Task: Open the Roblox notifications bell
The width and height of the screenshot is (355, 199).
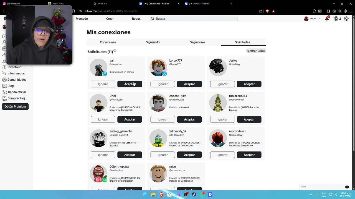Action: pyautogui.click(x=327, y=19)
